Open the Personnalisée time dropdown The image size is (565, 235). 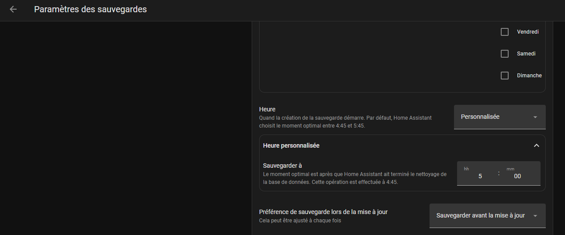(500, 117)
